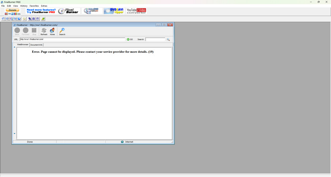The height and width of the screenshot is (177, 331).
Task: Click the down scroll arrow on left
Action: (x=15, y=134)
